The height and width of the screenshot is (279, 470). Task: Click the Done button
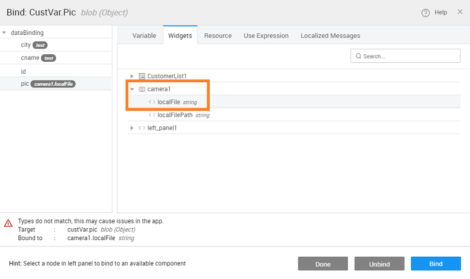[x=323, y=264]
